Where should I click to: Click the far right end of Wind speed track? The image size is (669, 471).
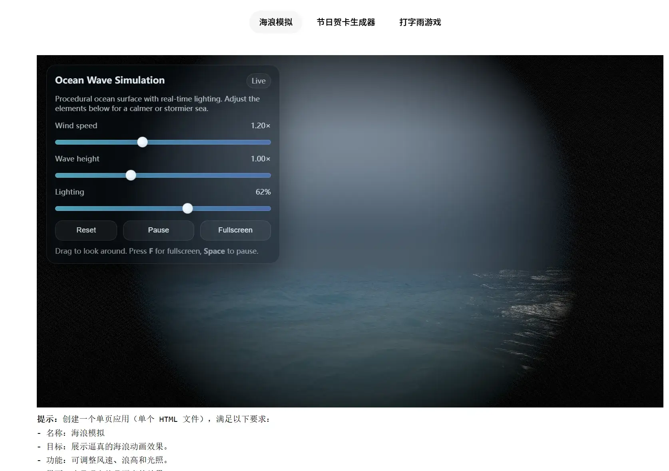[x=269, y=142]
